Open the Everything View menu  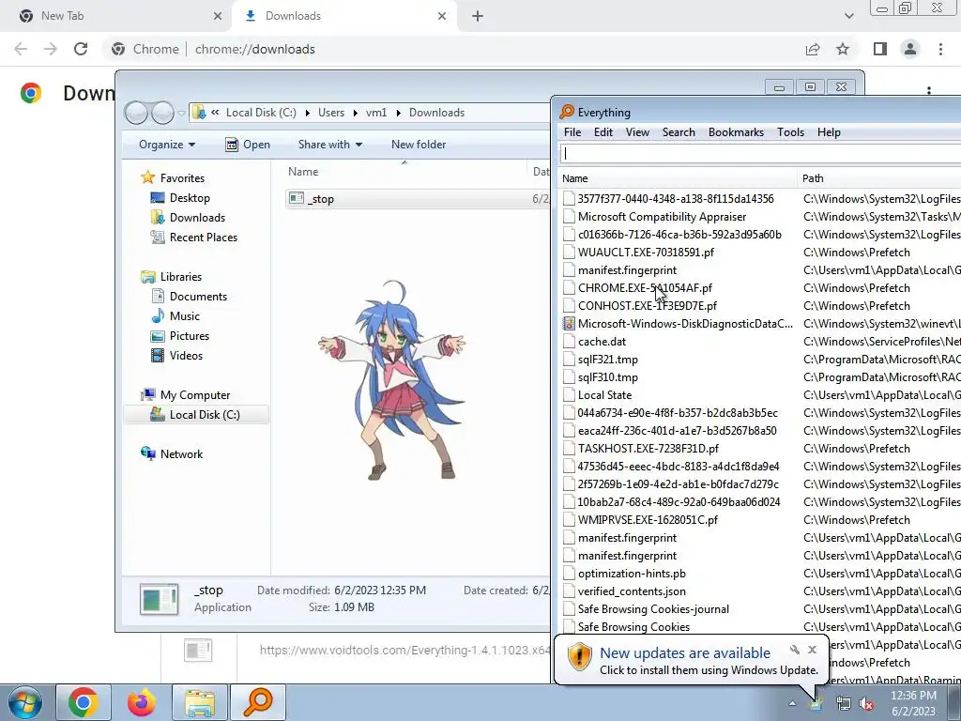[x=637, y=132]
